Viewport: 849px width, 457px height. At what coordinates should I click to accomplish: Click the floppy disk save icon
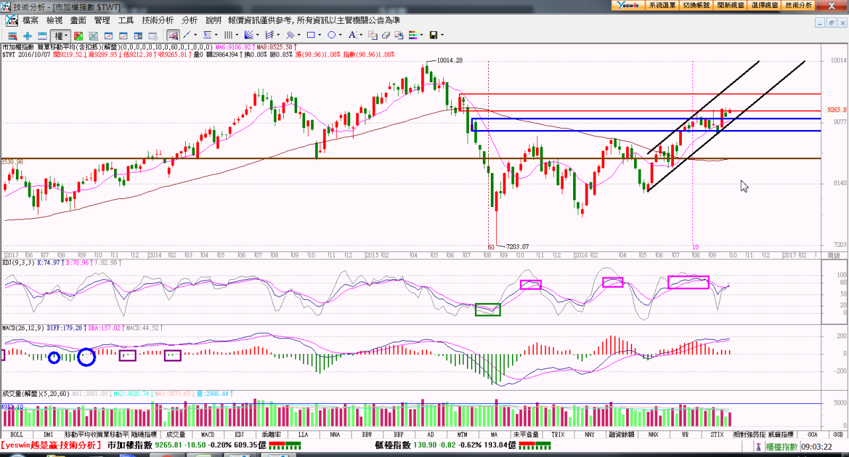(x=433, y=35)
